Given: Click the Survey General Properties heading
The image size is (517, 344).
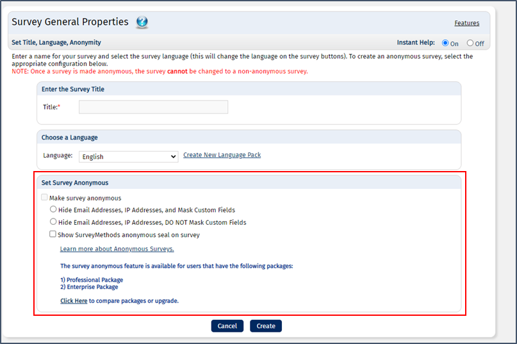Looking at the screenshot, I should [70, 22].
